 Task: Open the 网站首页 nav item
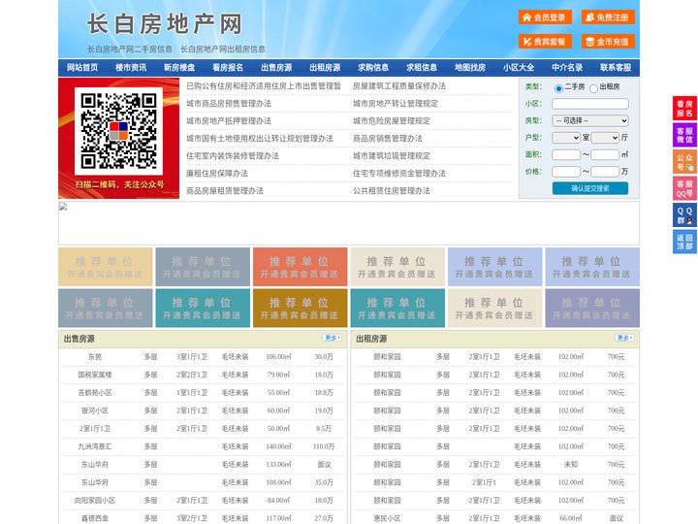coord(82,68)
